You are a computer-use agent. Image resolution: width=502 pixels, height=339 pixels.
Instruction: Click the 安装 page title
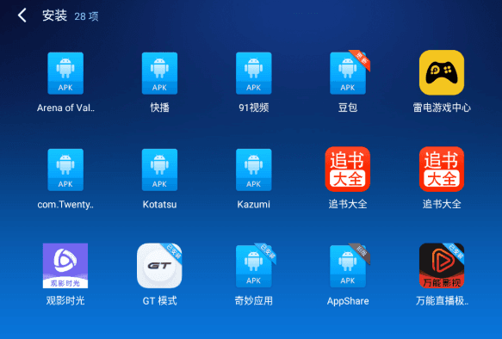coord(55,15)
